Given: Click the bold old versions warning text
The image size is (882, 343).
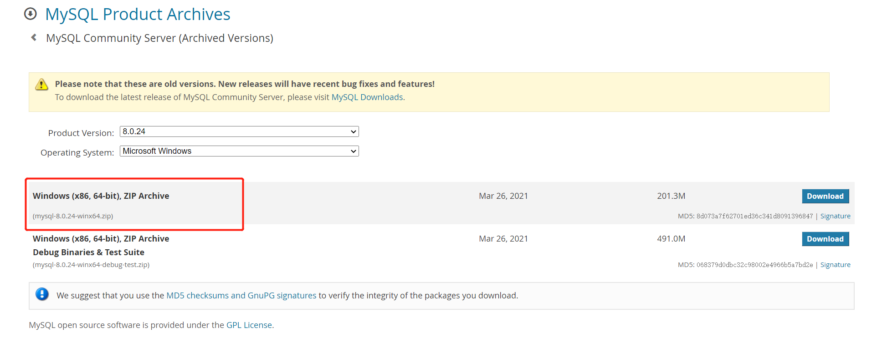Looking at the screenshot, I should coord(245,84).
